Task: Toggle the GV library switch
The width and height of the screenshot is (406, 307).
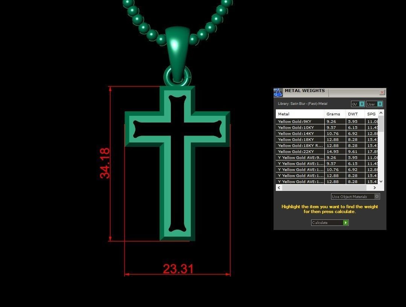Action: coord(358,104)
